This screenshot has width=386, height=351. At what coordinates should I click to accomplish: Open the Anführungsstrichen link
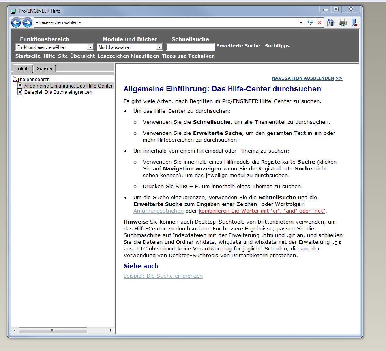(158, 211)
